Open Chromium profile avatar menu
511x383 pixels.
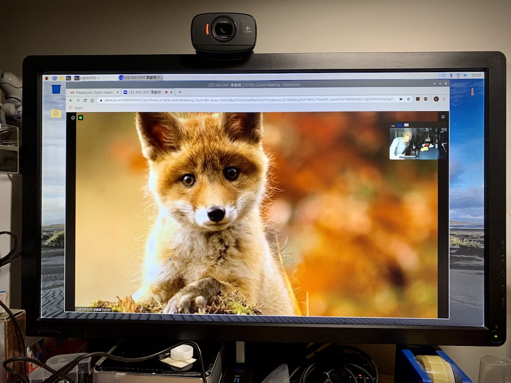[x=436, y=99]
